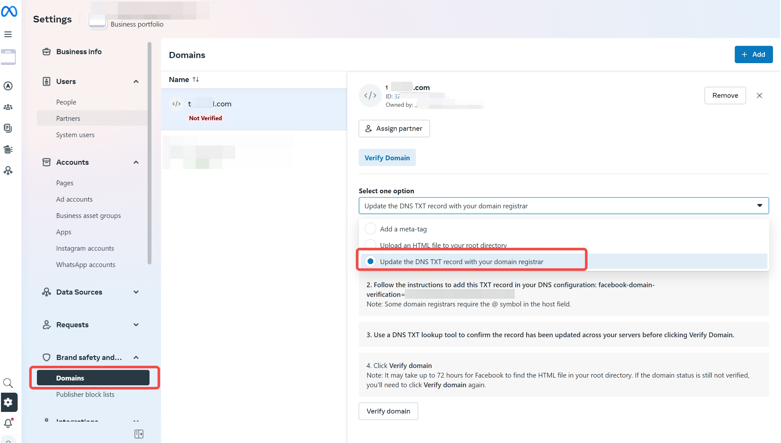Click the blue Verify Domain tab button
Screen dimensions: 781x443
point(387,158)
